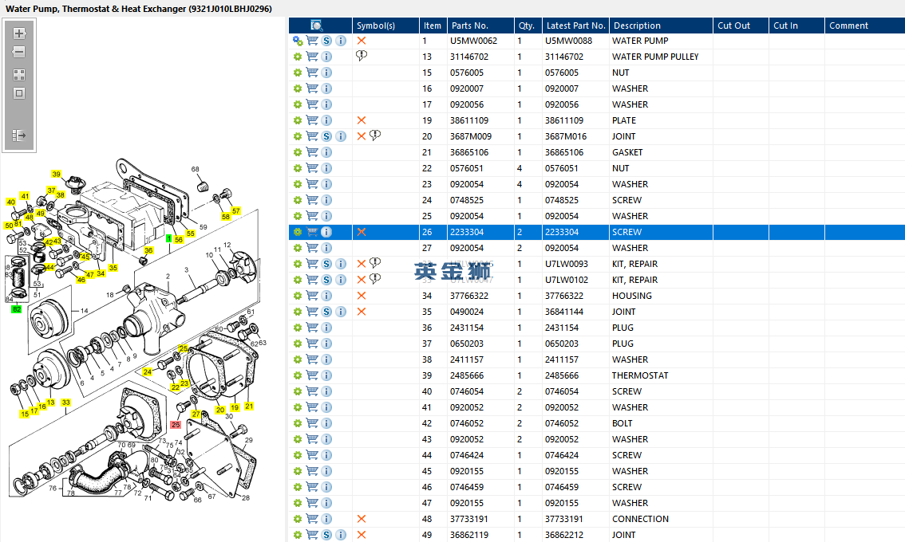Select the BOLT description cell

coord(622,423)
